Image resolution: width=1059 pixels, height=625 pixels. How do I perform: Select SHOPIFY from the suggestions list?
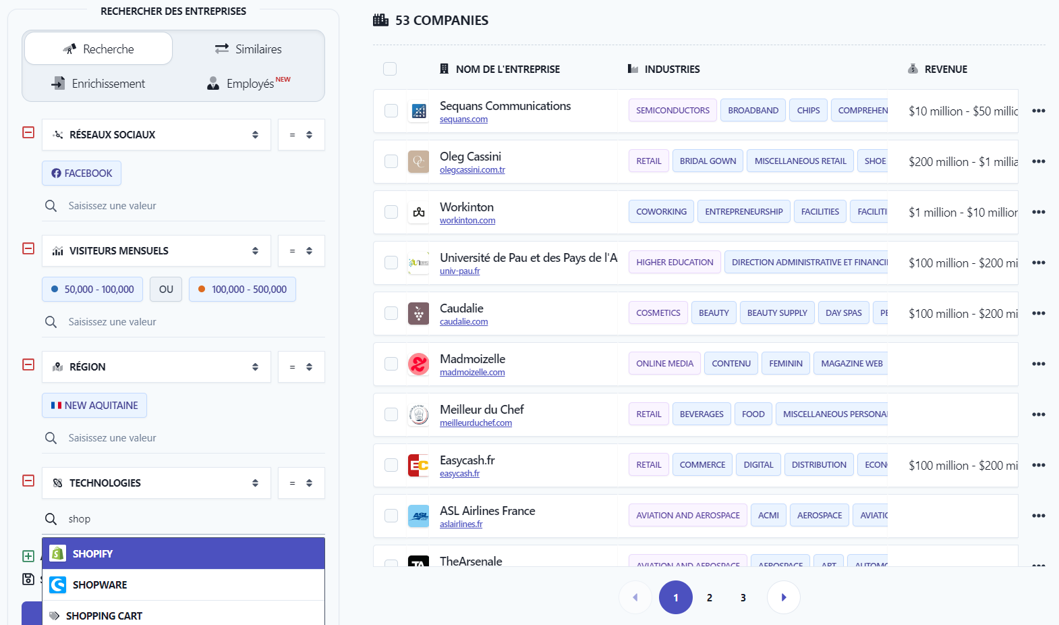183,553
